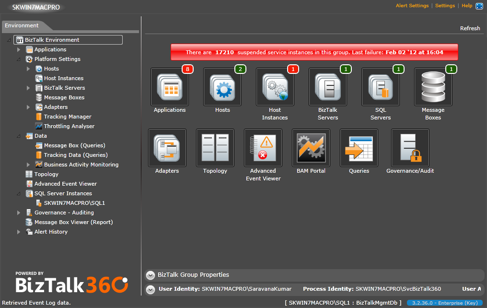Switch to the Environment tab

[x=22, y=25]
